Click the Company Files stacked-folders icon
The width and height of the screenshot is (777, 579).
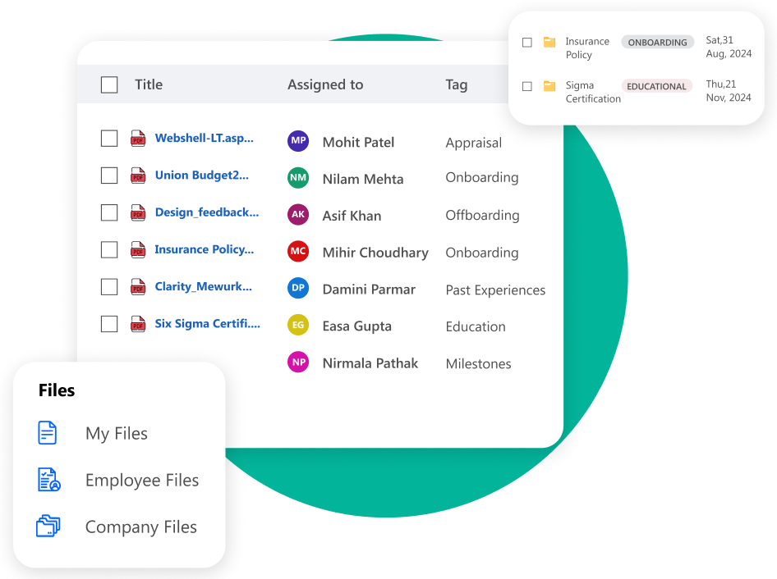48,526
